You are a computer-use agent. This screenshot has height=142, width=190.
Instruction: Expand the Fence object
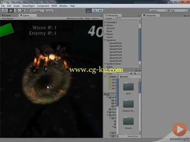pos(105,25)
